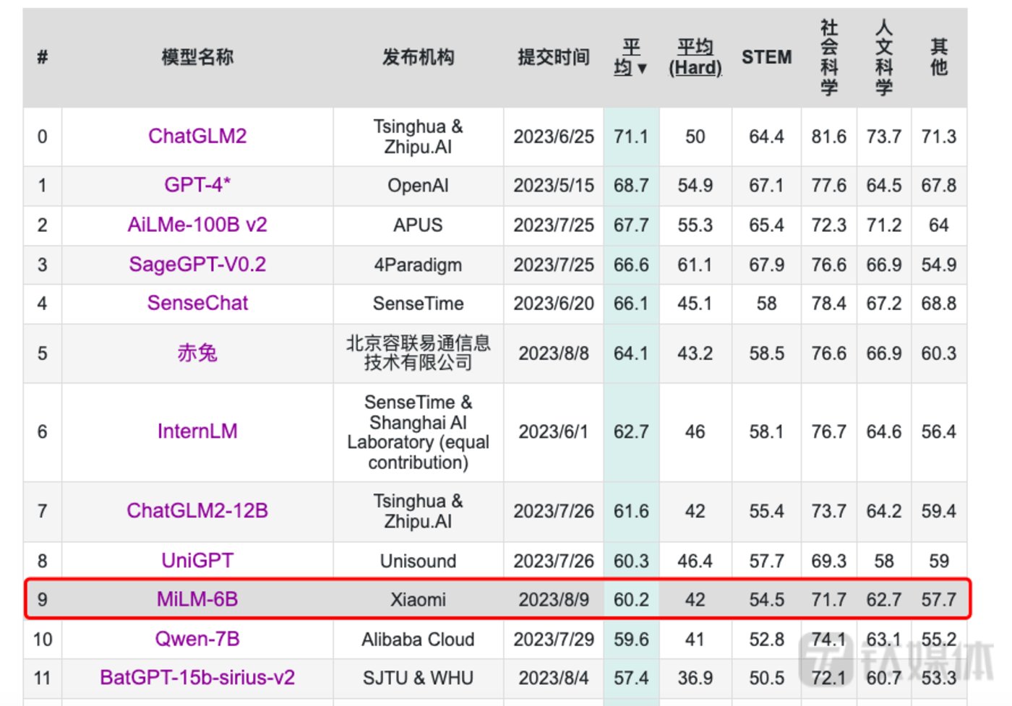Select the SenseTime organization cell in row 4

(x=418, y=304)
